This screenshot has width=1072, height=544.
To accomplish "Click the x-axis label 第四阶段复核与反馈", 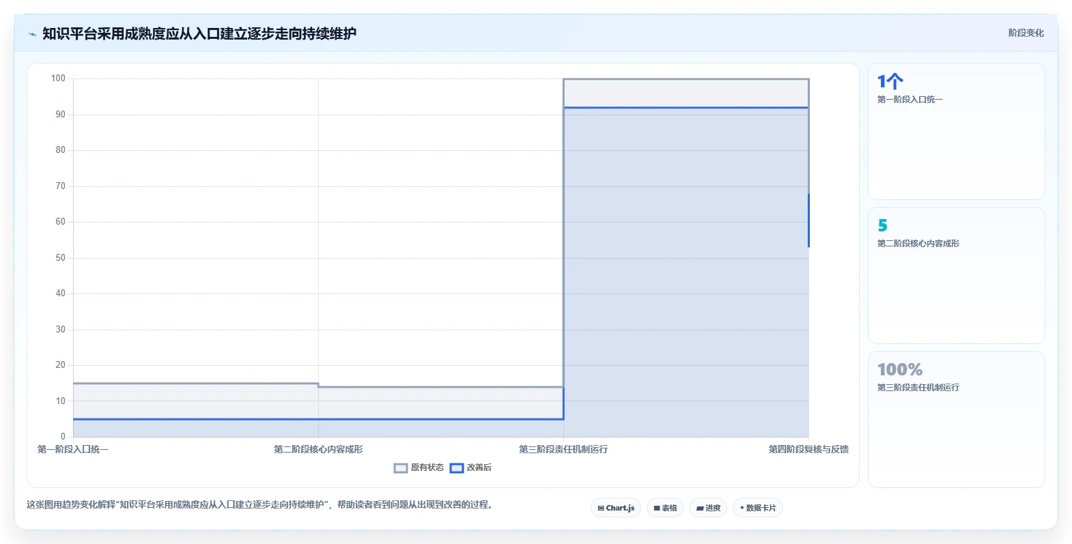I will [x=808, y=449].
